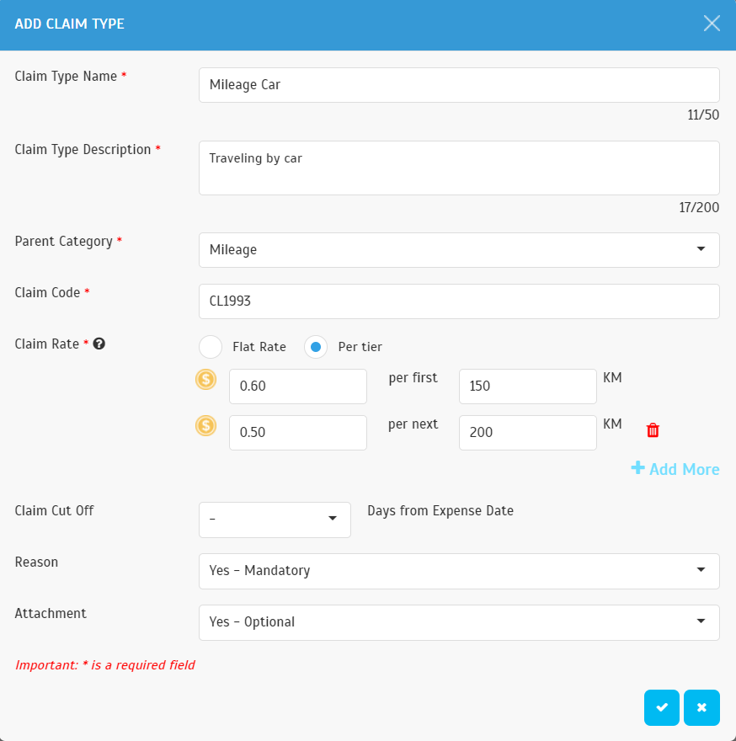Click the Claim Rate help question icon
736x741 pixels.
click(x=99, y=344)
